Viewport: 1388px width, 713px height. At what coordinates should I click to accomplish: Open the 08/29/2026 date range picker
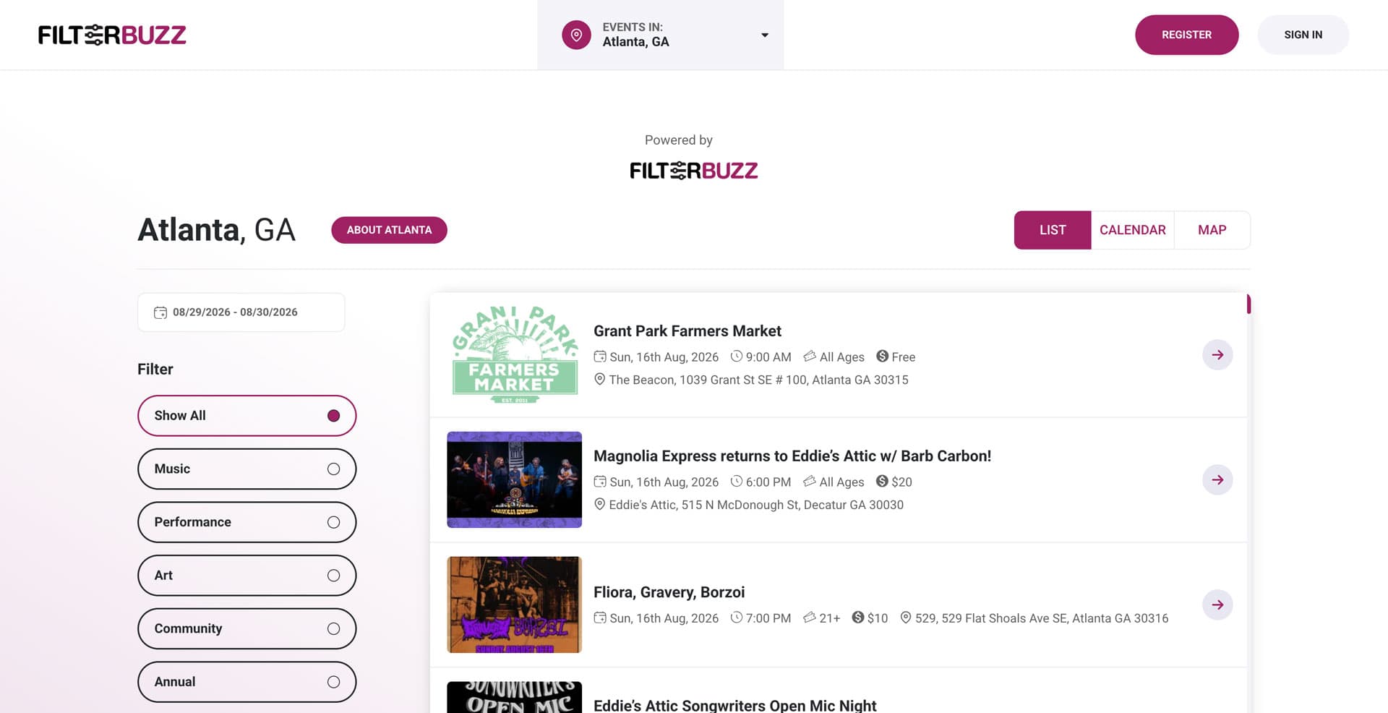(x=241, y=312)
